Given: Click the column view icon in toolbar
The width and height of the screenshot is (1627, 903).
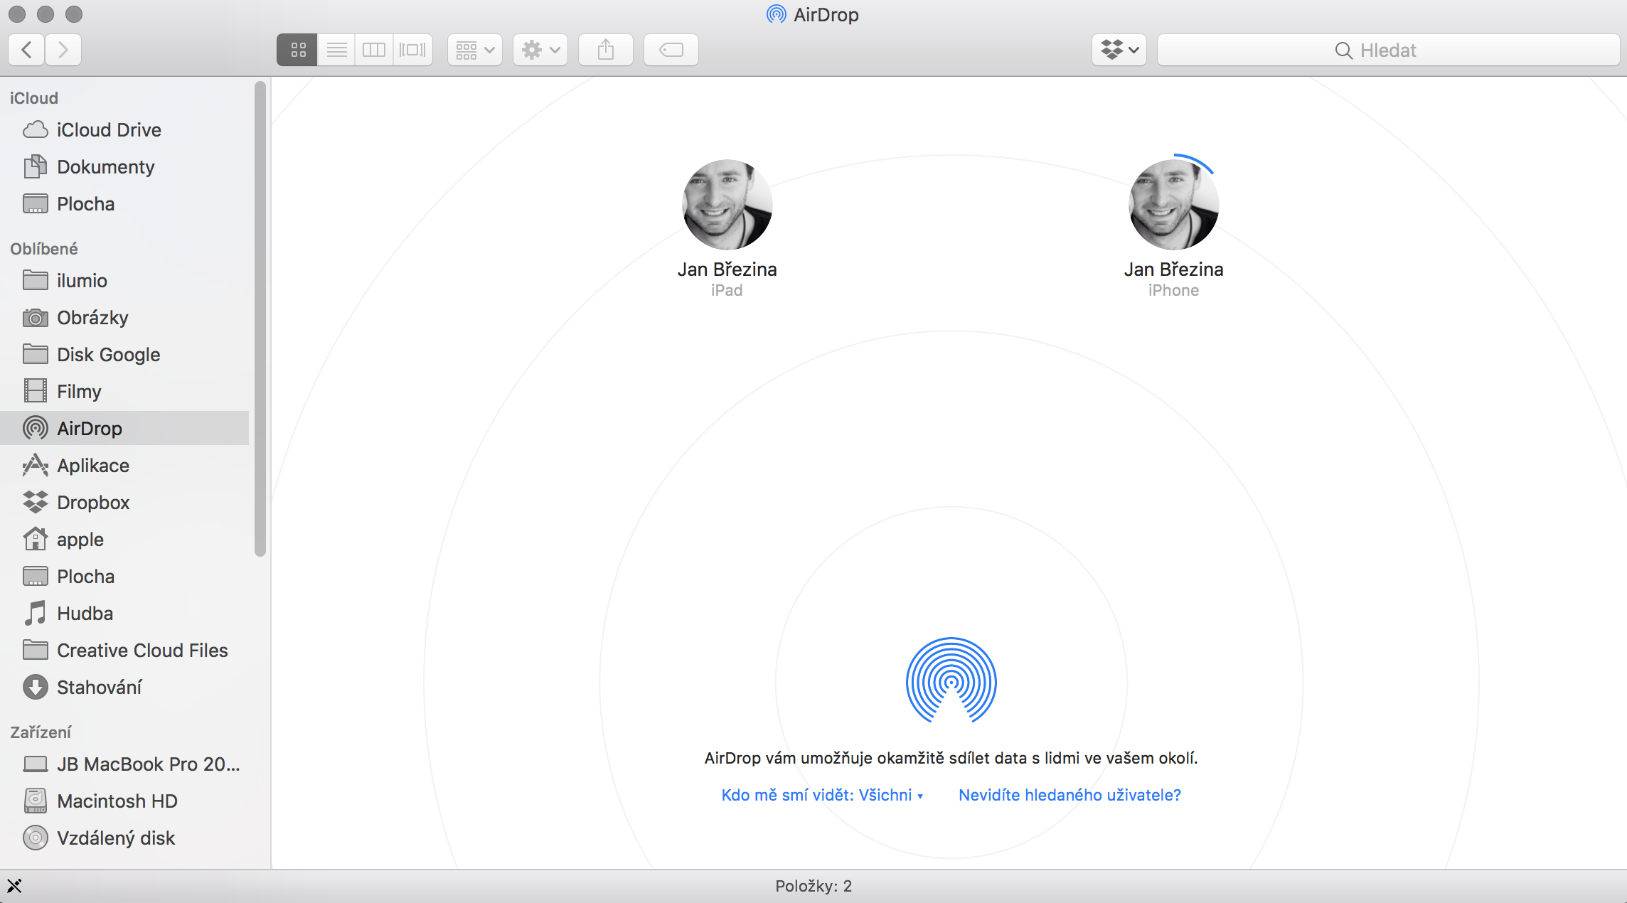Looking at the screenshot, I should pos(375,50).
